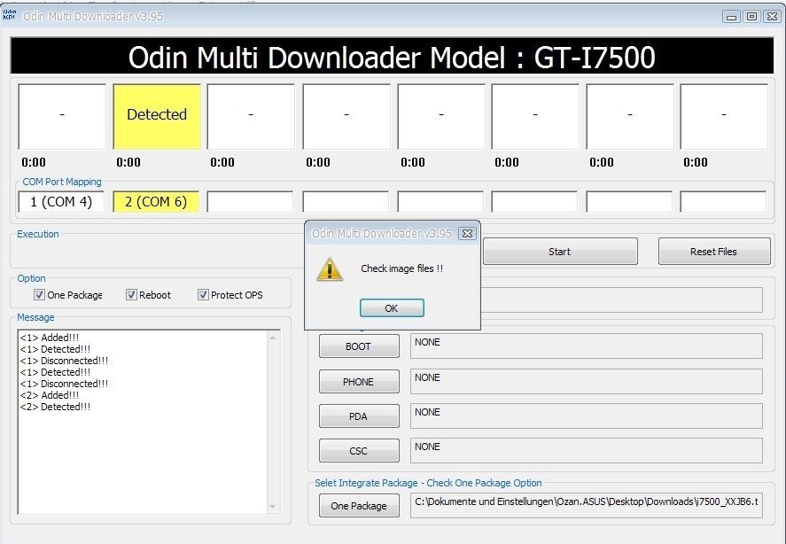The width and height of the screenshot is (786, 544).
Task: Uncheck the Reboot option
Action: click(131, 295)
